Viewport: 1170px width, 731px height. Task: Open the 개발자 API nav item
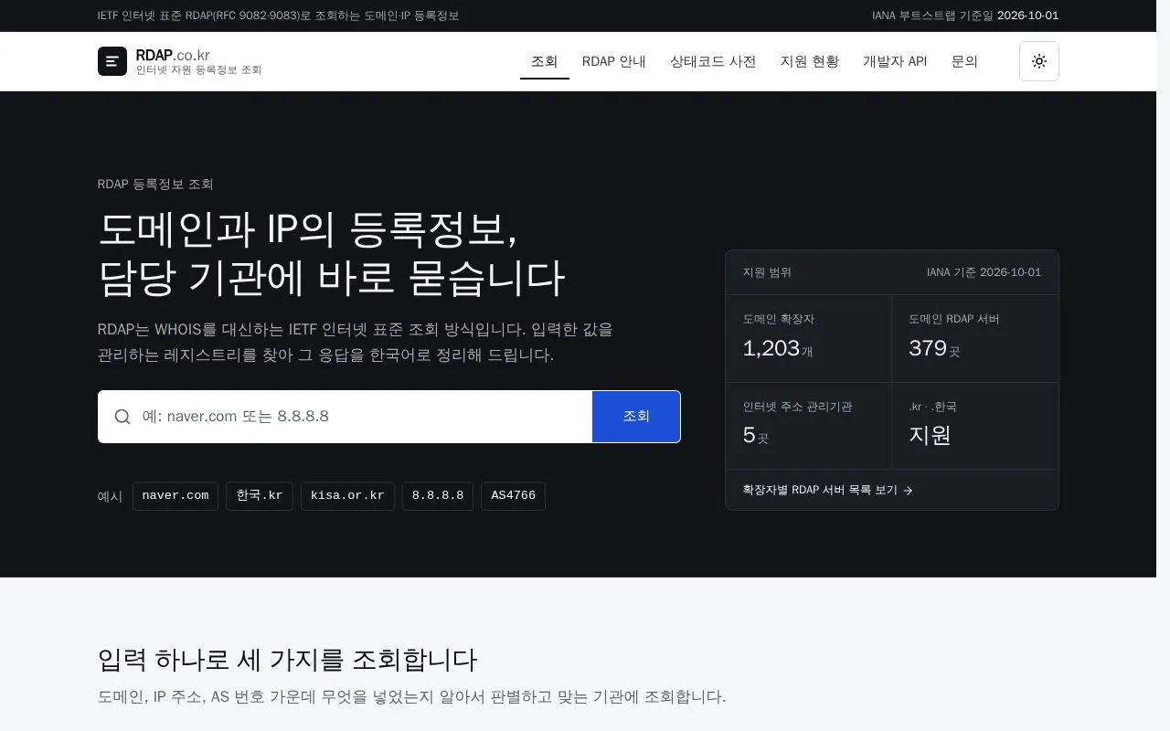click(895, 61)
